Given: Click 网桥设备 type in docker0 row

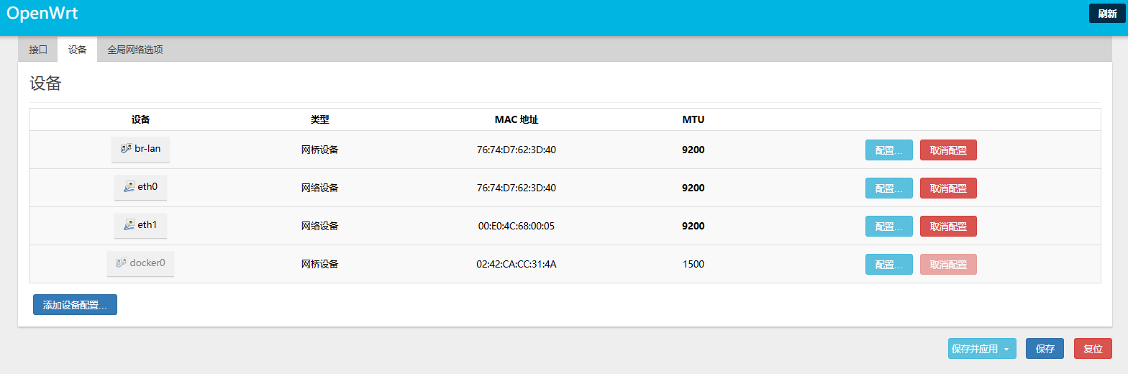Looking at the screenshot, I should [319, 264].
